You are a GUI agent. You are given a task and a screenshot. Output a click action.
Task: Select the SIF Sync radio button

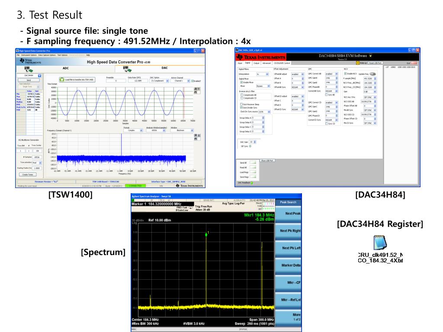click(x=250, y=146)
